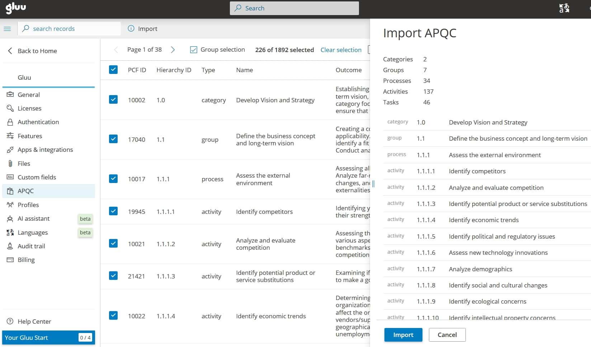Sort by the PCF ID column header
The image size is (591, 347).
tap(137, 70)
